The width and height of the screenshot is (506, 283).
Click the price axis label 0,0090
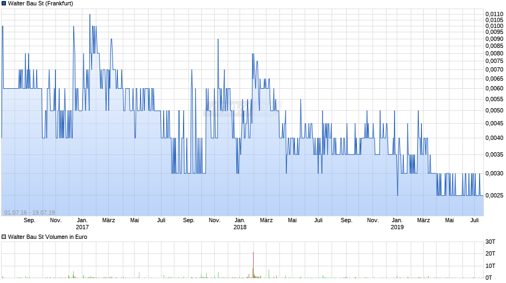494,39
